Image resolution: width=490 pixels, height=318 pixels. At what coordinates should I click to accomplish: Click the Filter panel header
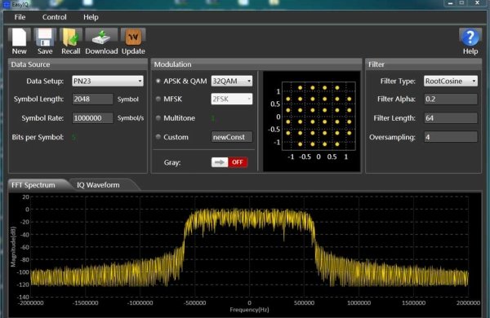coord(423,64)
